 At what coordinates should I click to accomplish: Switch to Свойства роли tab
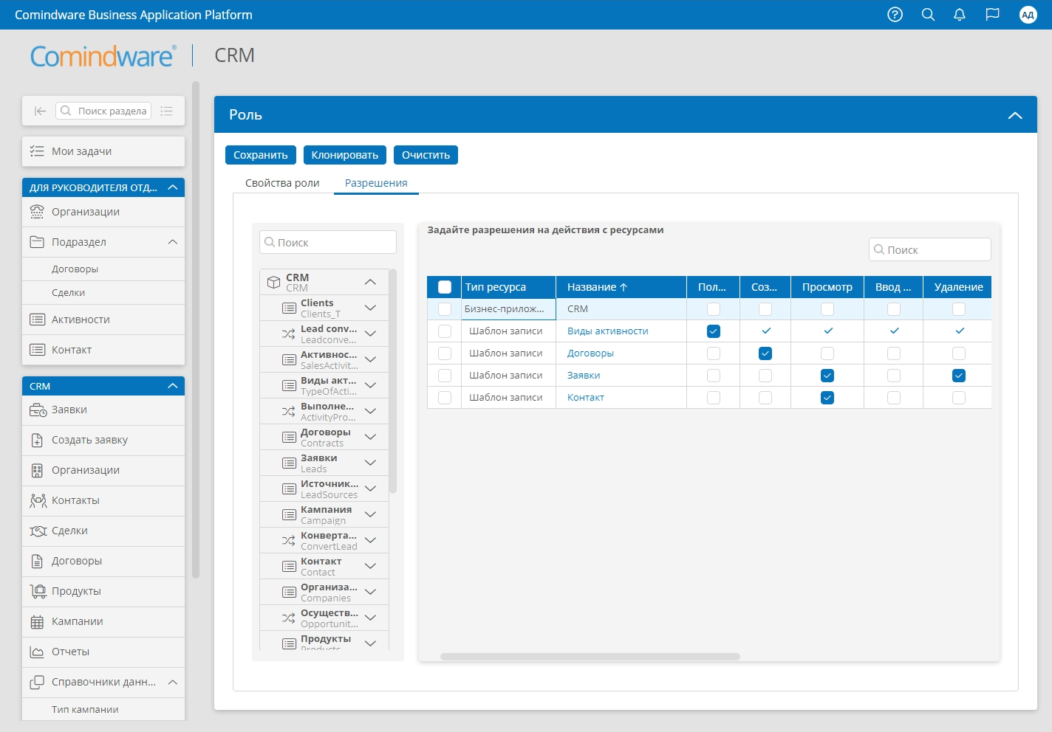pos(282,183)
